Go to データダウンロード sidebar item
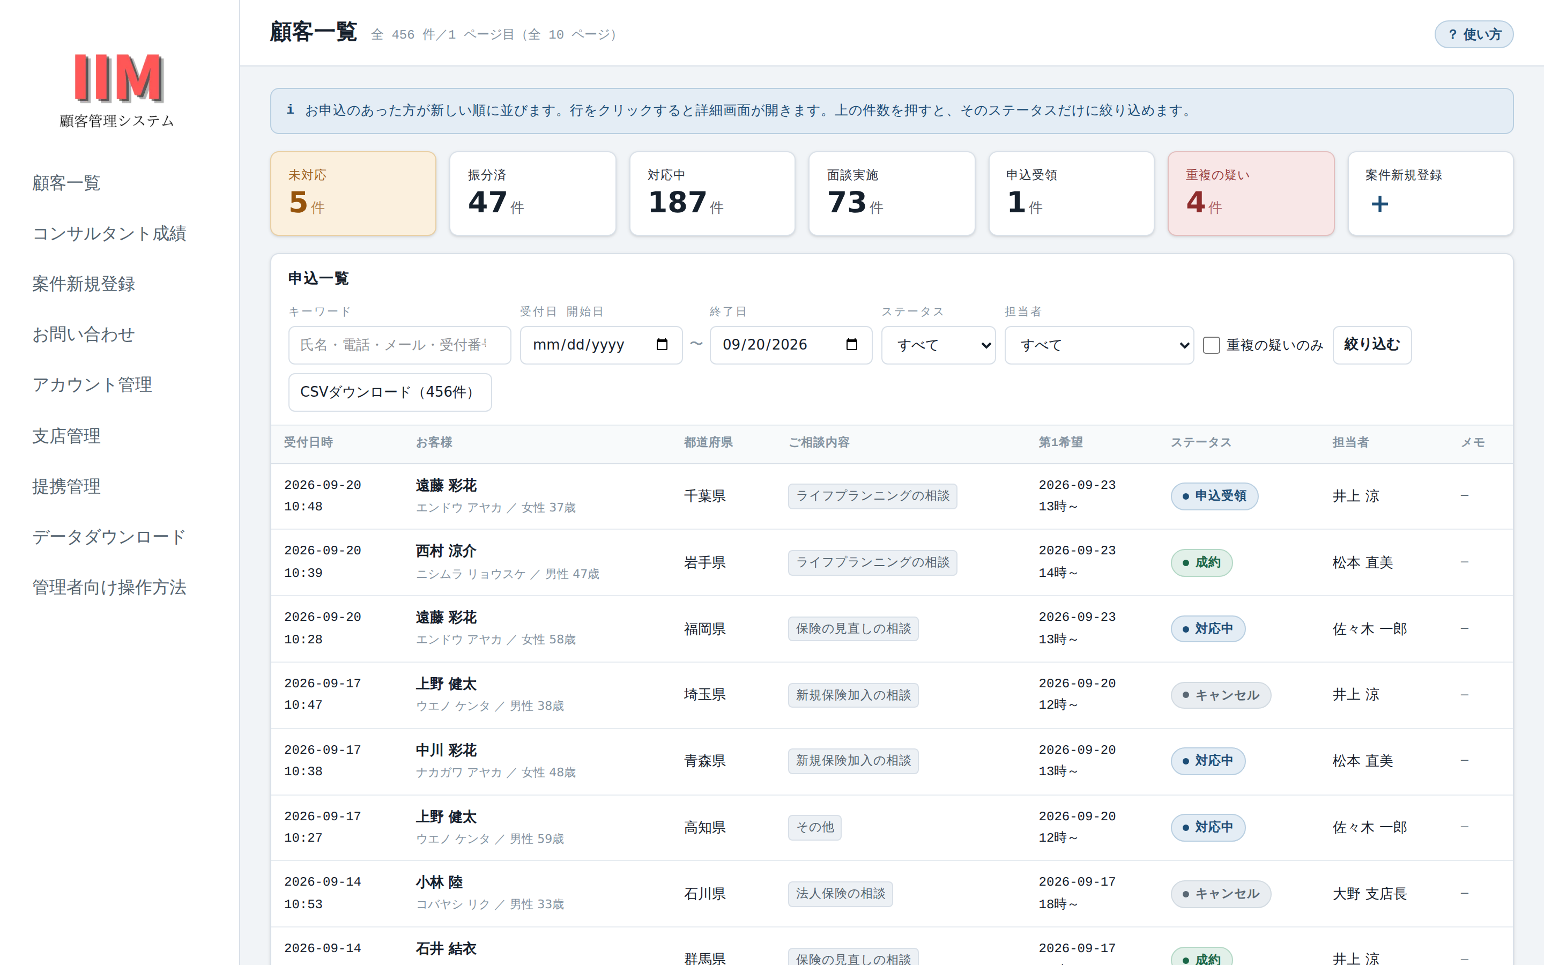 pyautogui.click(x=109, y=537)
